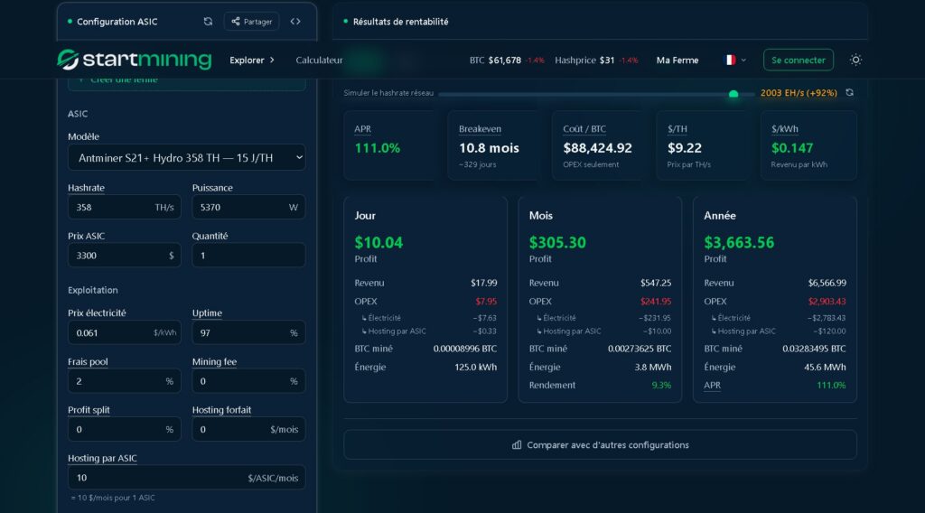Image resolution: width=925 pixels, height=513 pixels.
Task: Click the APR 111.0% card
Action: pyautogui.click(x=390, y=145)
